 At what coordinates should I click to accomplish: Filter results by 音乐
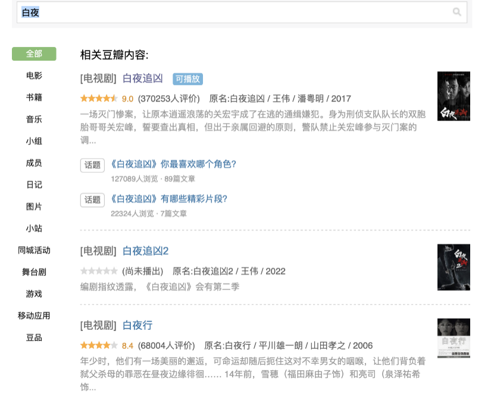(x=34, y=119)
